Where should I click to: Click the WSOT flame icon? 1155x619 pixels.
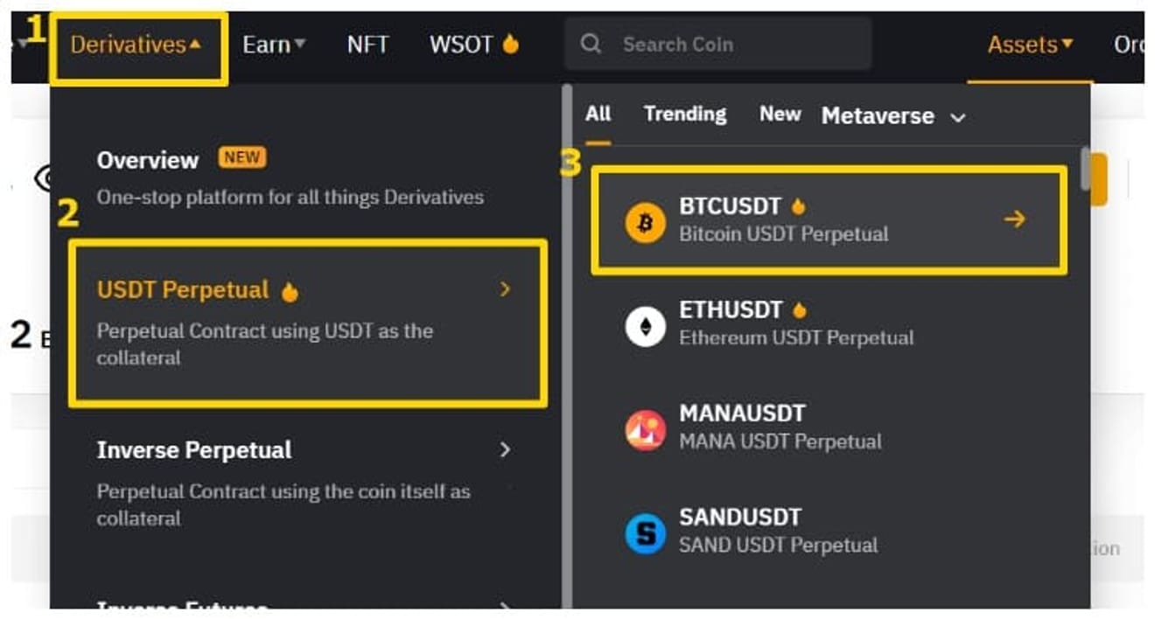(x=510, y=44)
